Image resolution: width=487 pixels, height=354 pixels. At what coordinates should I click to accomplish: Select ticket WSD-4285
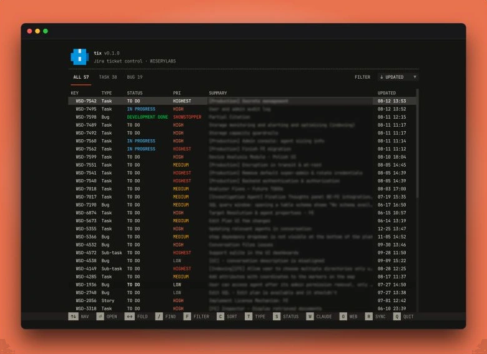point(242,277)
